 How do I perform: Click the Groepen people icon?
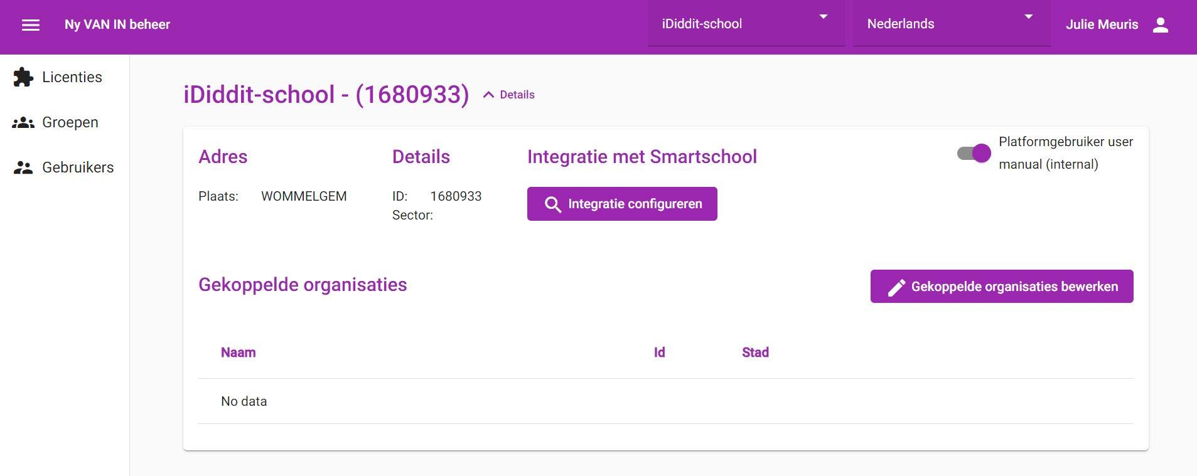pos(23,122)
